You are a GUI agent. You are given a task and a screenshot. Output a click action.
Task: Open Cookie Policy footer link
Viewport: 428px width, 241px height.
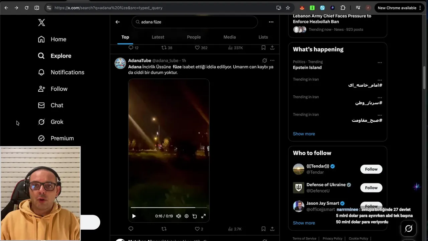click(358, 239)
